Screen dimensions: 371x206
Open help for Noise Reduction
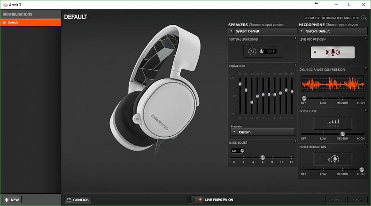(x=365, y=146)
